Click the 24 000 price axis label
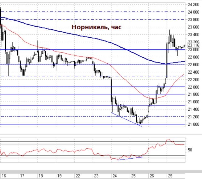The width and height of the screenshot is (202, 183). pyautogui.click(x=193, y=12)
